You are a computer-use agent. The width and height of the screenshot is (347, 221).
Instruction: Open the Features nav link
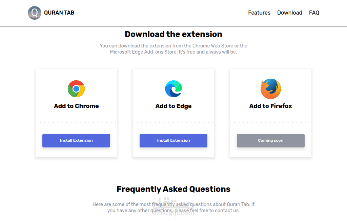click(259, 13)
